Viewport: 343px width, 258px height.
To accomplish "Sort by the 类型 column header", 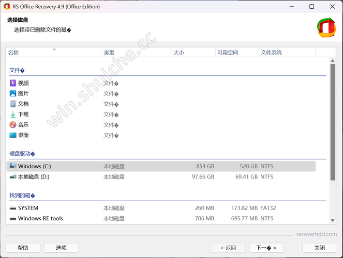I will coord(137,52).
